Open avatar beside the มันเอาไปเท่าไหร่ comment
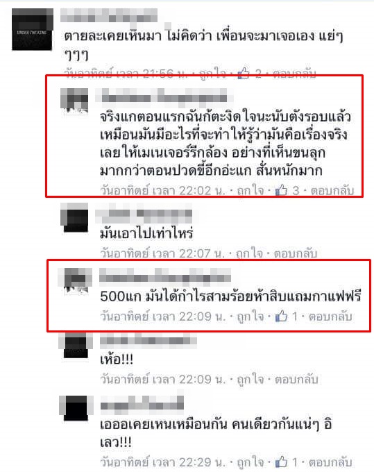Image resolution: width=374 pixels, height=472 pixels. (x=74, y=217)
